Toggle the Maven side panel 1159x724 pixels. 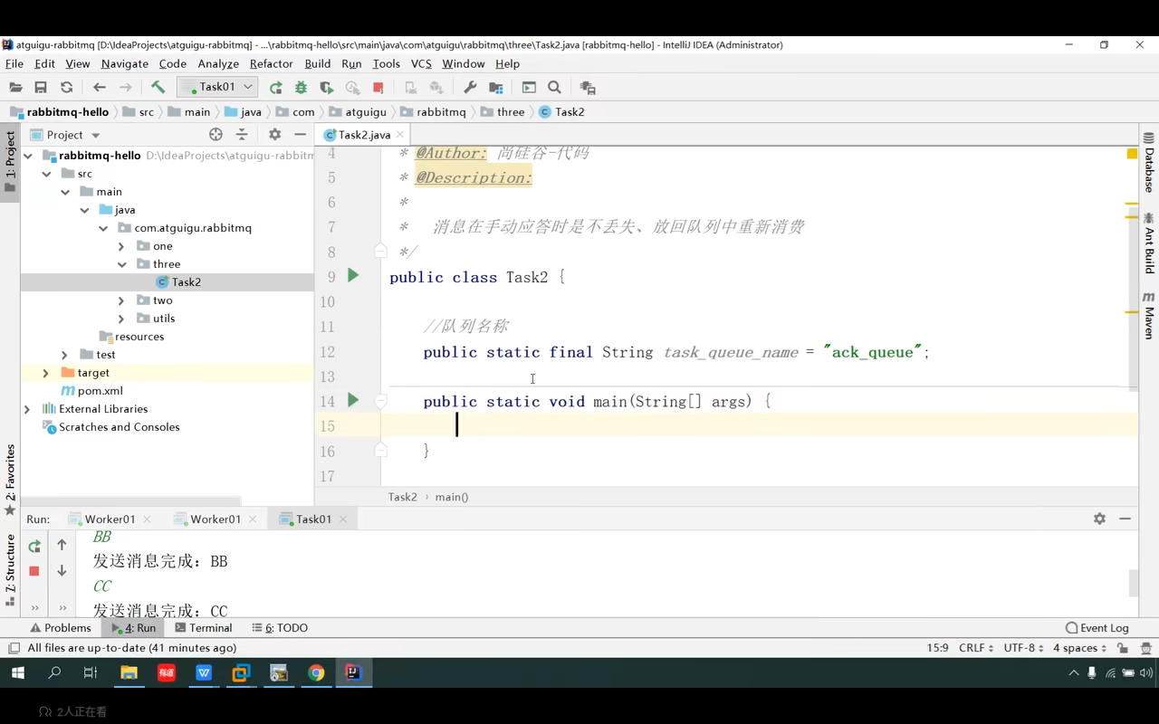click(x=1149, y=315)
